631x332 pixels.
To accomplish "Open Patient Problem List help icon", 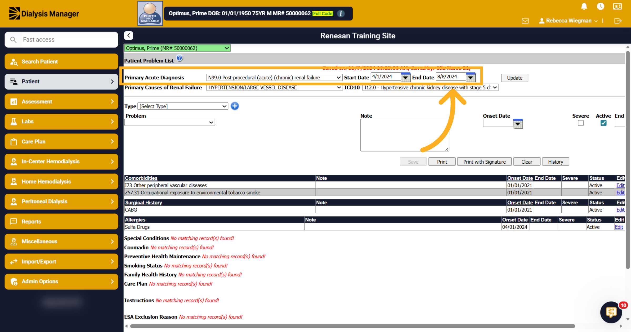I will 180,58.
